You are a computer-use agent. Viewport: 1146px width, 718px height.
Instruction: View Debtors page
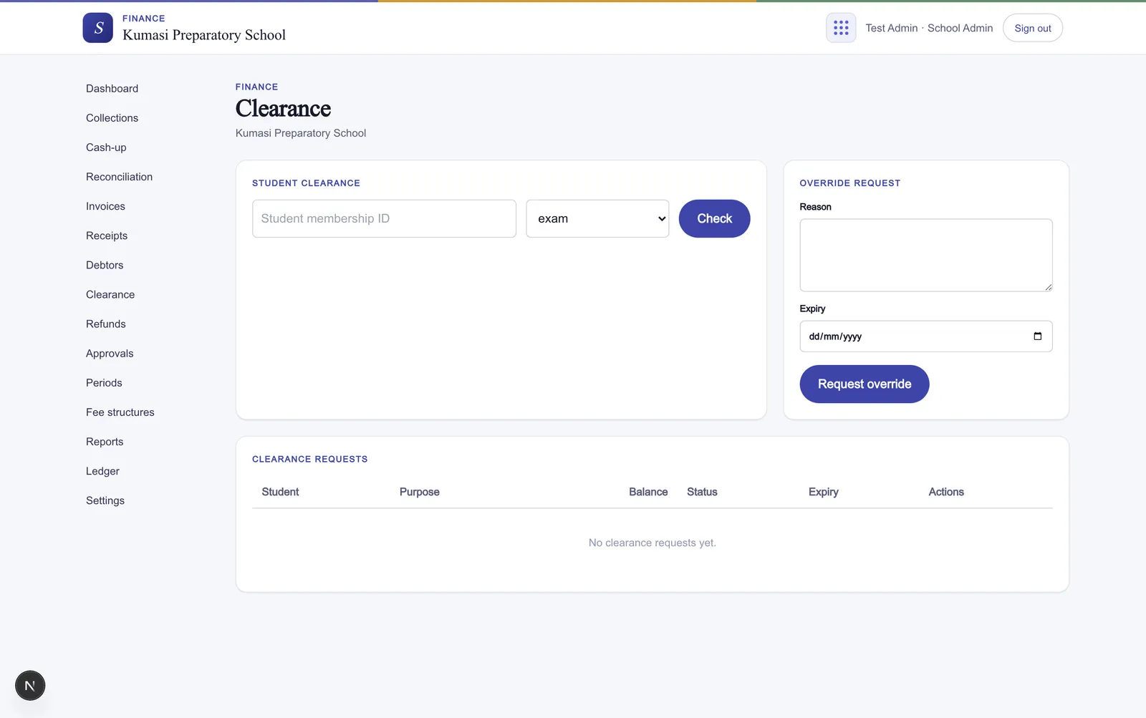(105, 265)
